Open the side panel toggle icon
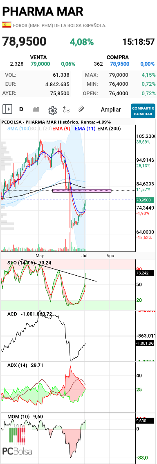Image resolution: width=157 pixels, height=464 pixels. [x=8, y=109]
